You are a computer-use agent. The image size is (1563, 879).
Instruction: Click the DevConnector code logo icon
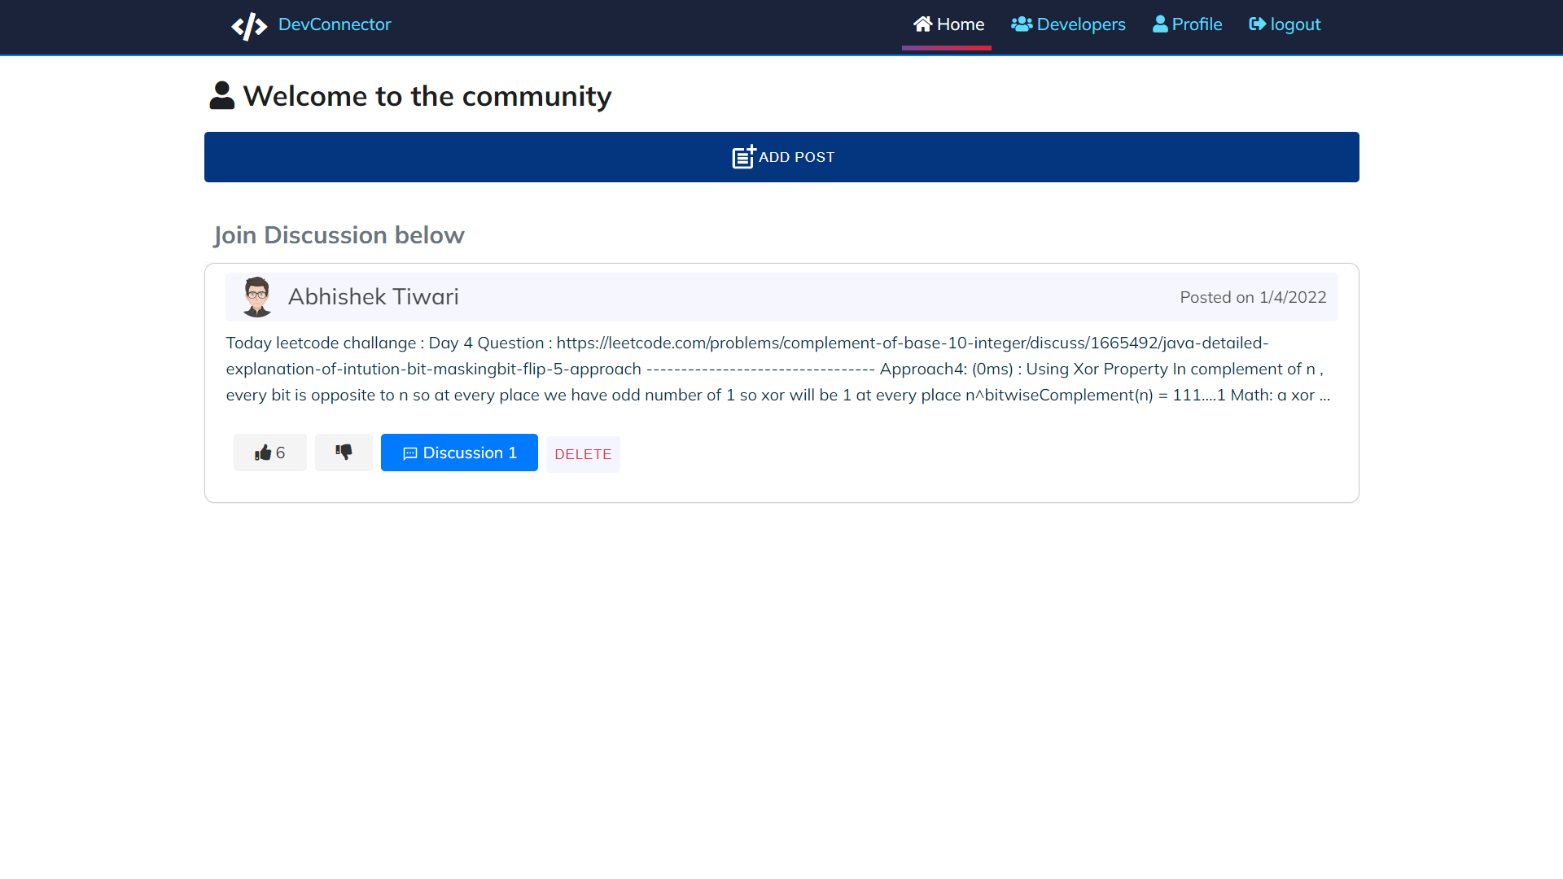(x=249, y=25)
